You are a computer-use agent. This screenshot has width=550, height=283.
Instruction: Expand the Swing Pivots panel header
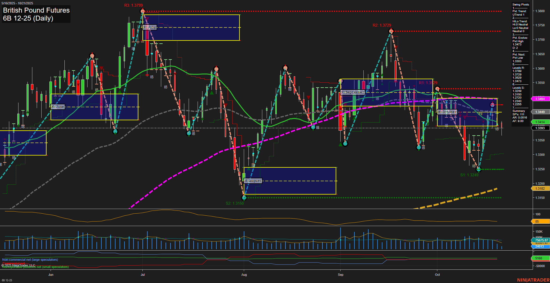tap(521, 4)
